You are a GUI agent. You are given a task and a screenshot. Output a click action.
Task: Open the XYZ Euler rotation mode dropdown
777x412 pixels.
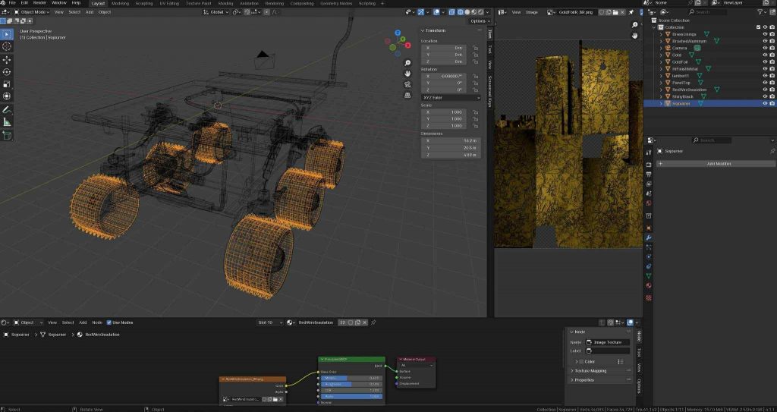[451, 97]
